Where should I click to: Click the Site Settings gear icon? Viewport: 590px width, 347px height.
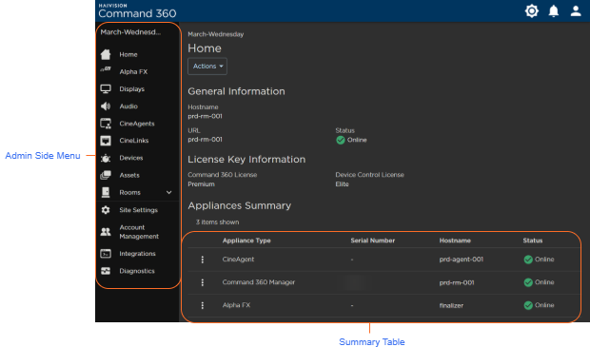[x=106, y=210]
